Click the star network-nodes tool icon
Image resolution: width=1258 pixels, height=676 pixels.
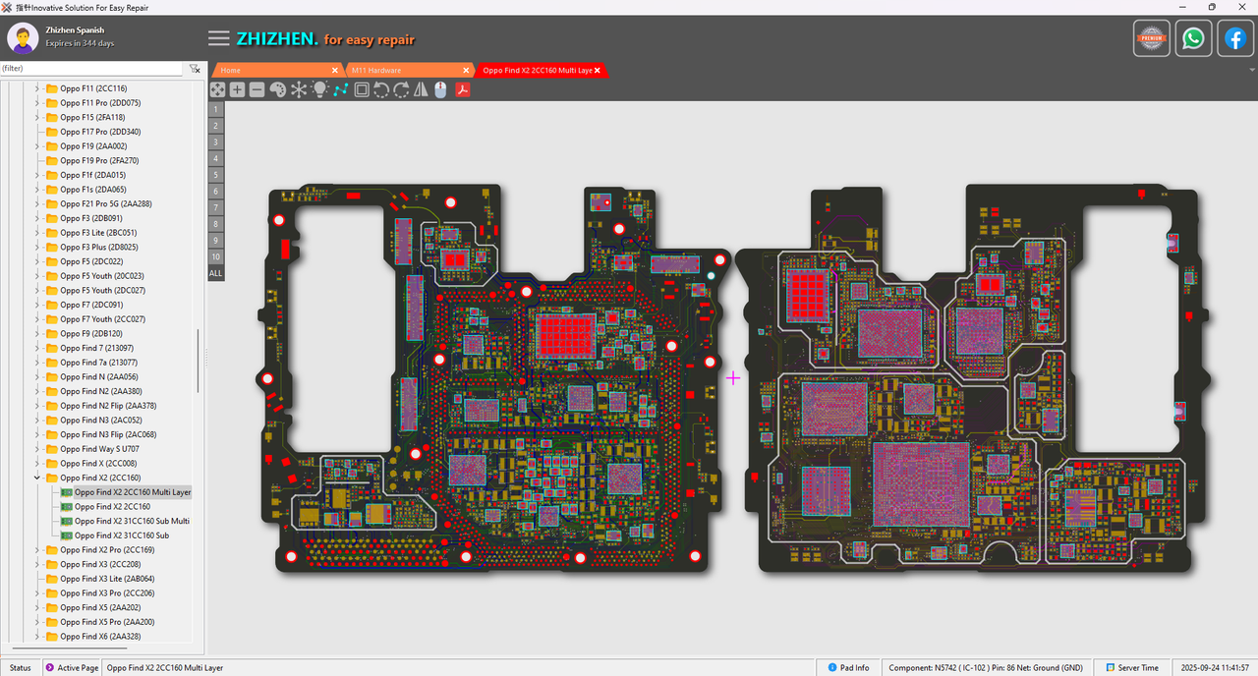[x=299, y=89]
